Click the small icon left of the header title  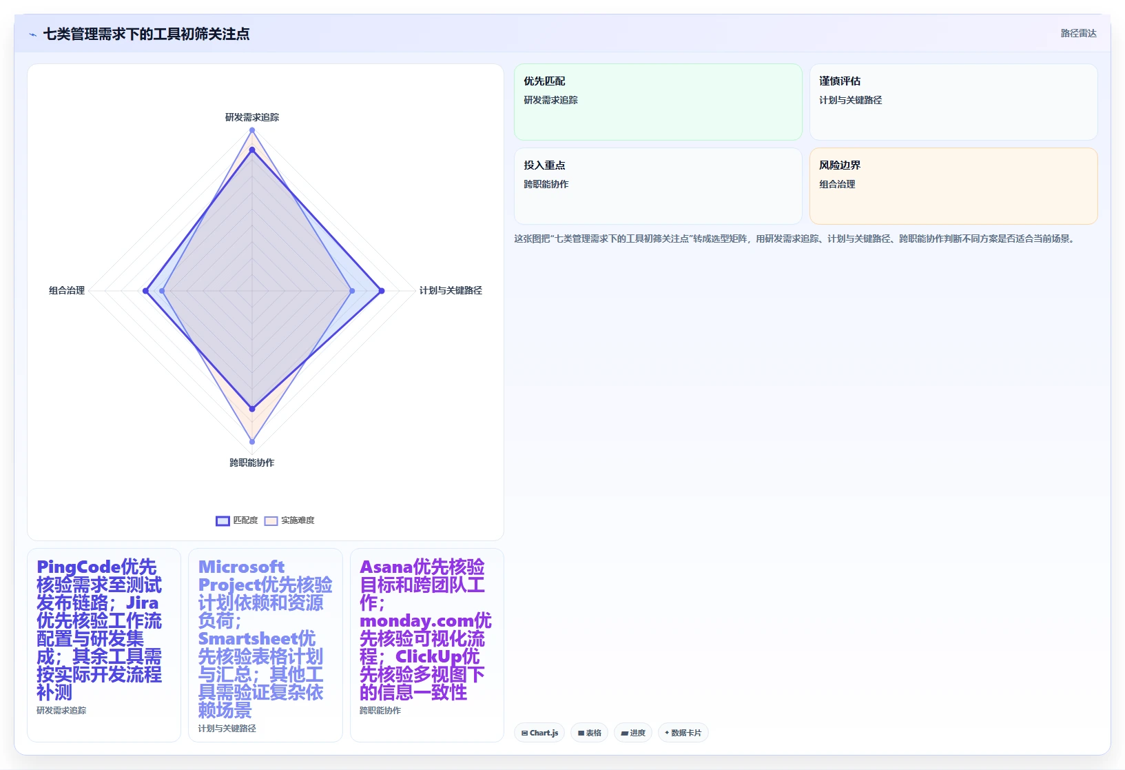tap(32, 34)
